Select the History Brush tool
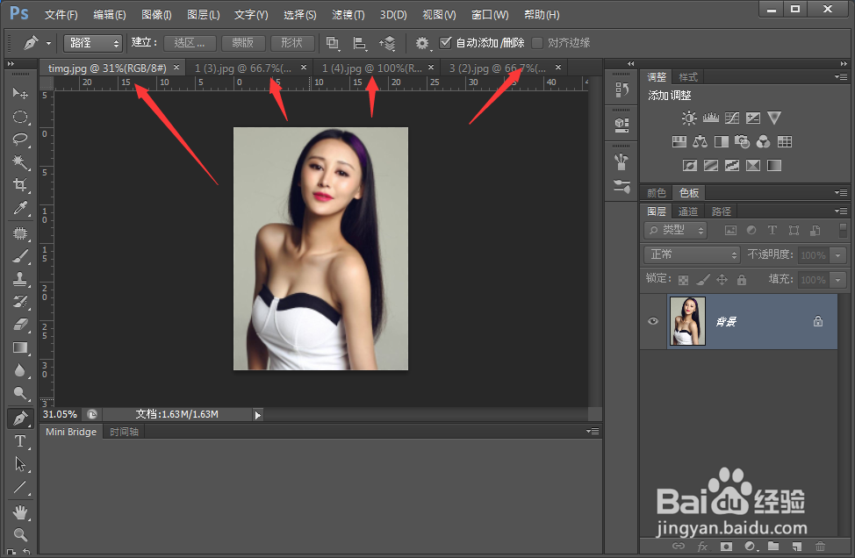855x558 pixels. [20, 301]
